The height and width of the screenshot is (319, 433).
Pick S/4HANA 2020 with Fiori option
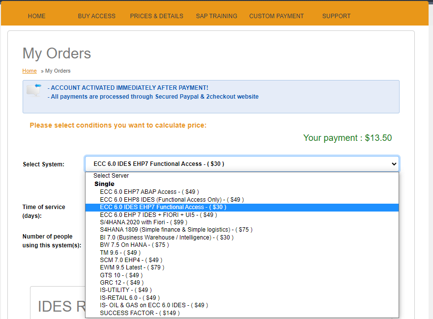pos(242,222)
